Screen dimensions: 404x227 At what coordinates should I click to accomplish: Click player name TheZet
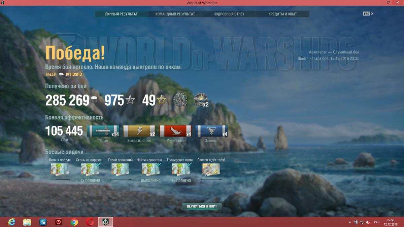tap(51, 74)
